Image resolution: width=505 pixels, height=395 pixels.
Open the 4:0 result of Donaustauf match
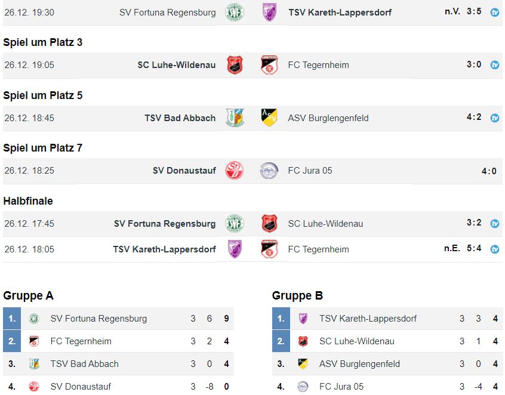click(489, 171)
